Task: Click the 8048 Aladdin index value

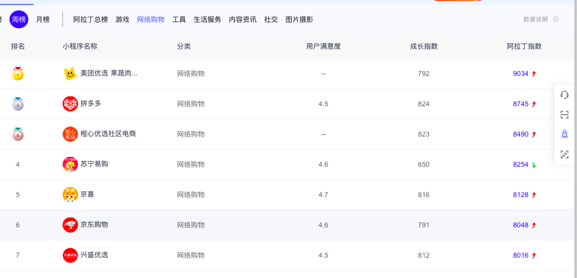Action: [x=521, y=225]
